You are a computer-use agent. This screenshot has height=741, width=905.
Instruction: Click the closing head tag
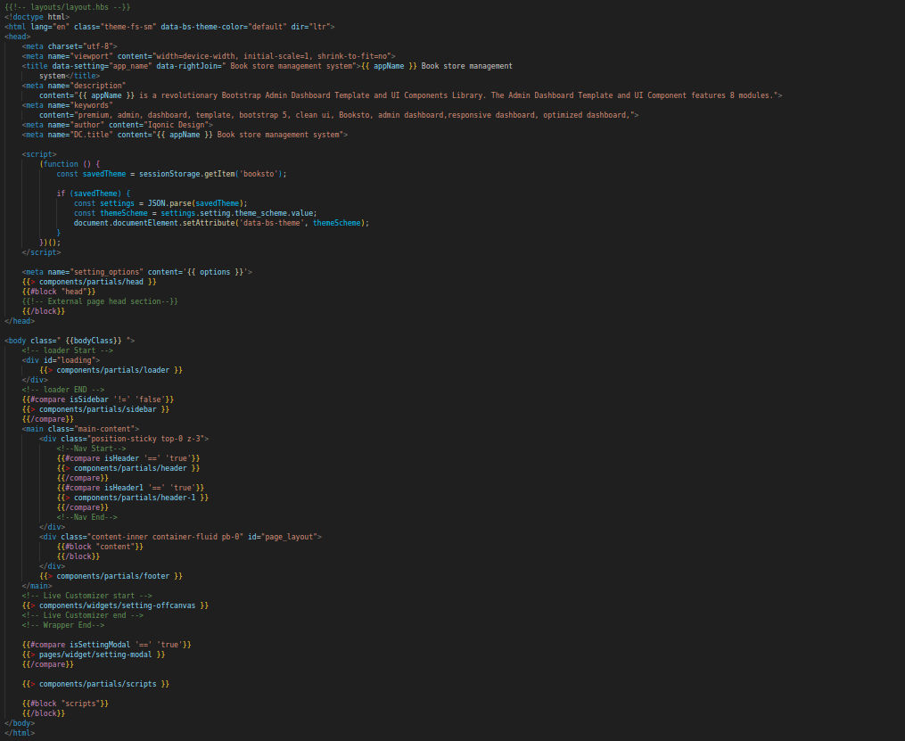tap(20, 321)
